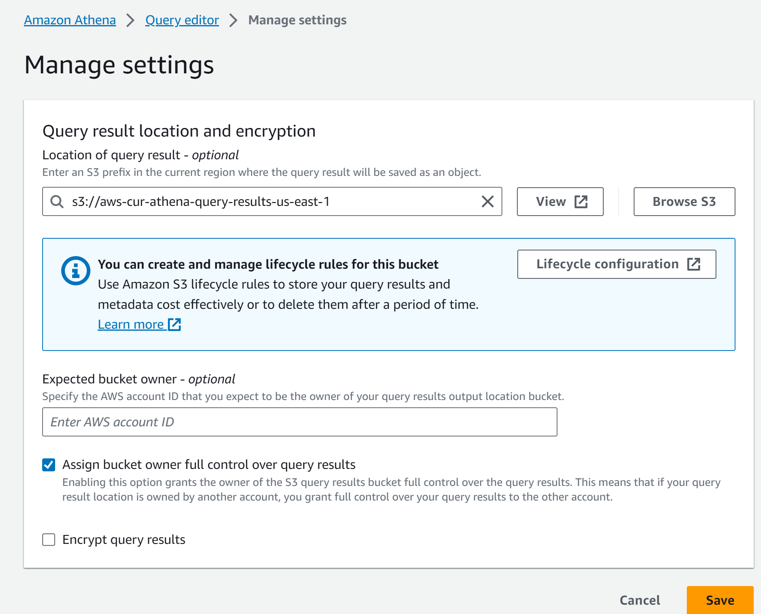Click the breadcrumb chevron before Manage settings
Screen dimensions: 761x614
pyautogui.click(x=233, y=19)
